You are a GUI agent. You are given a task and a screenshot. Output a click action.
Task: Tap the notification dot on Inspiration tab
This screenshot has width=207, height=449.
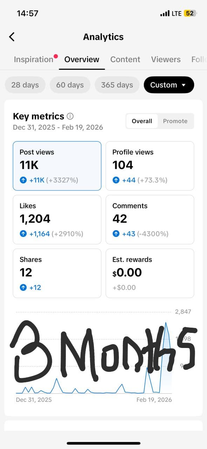tap(56, 55)
